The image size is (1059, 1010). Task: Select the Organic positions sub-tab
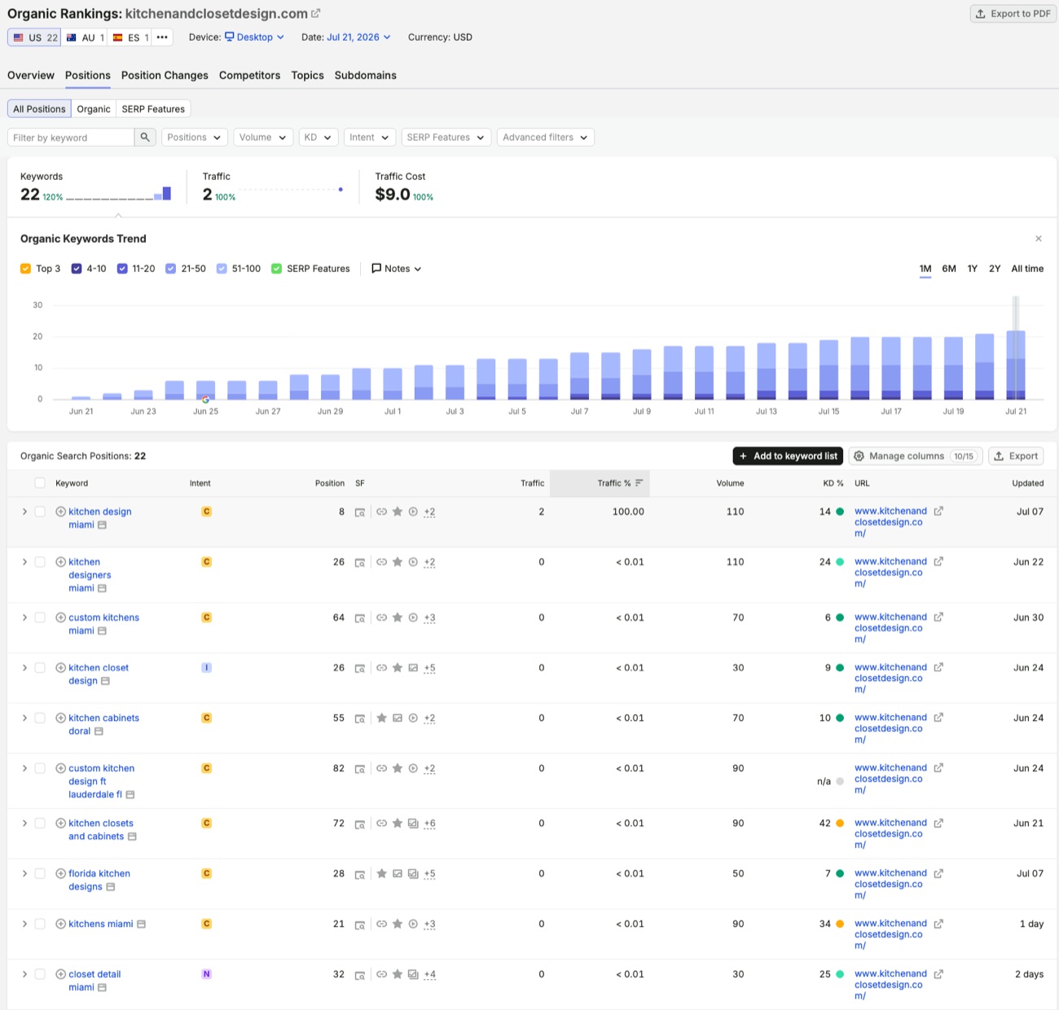point(94,109)
